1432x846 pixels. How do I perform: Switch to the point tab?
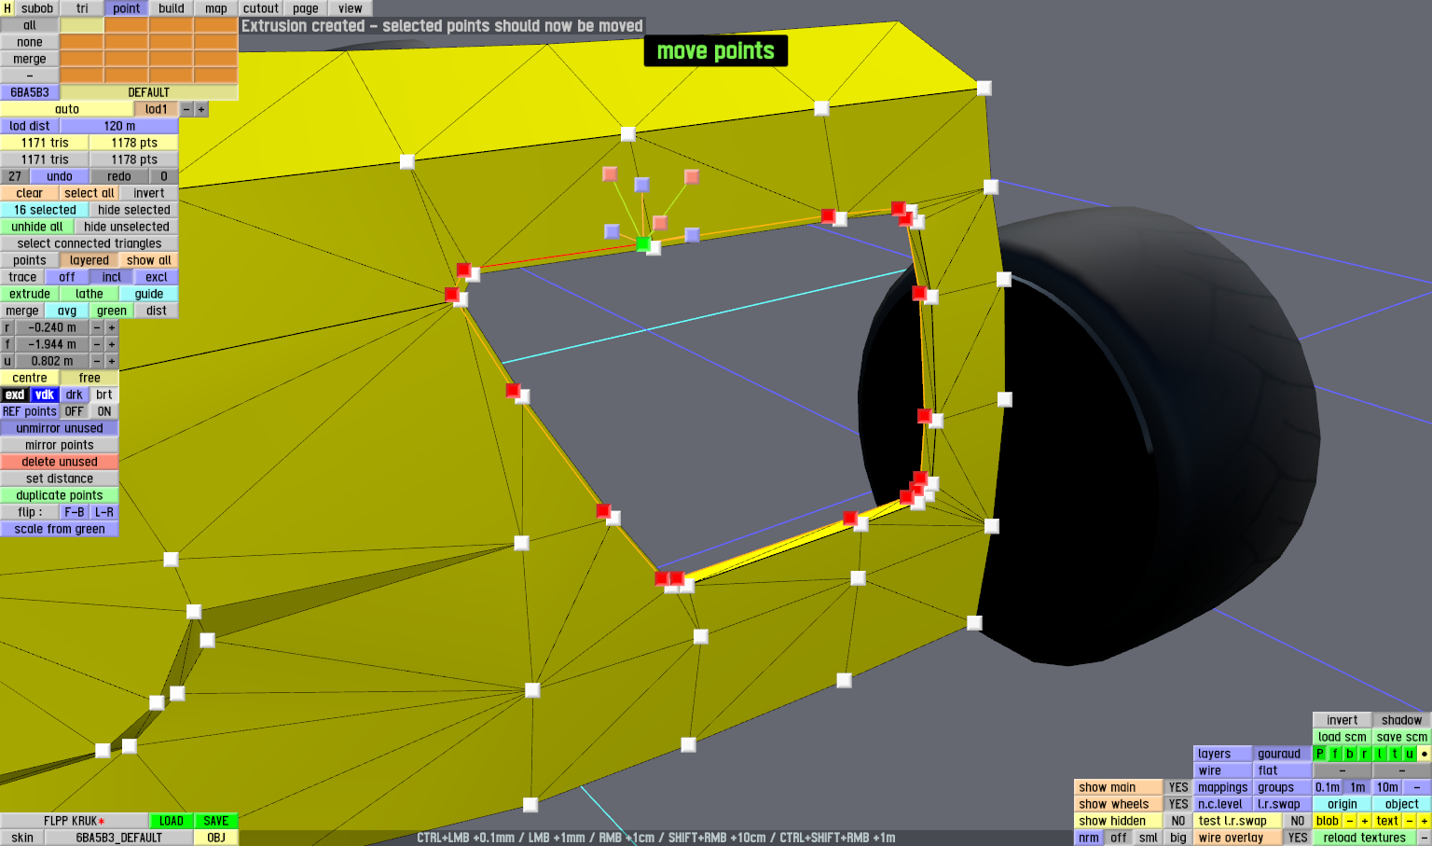coord(127,8)
